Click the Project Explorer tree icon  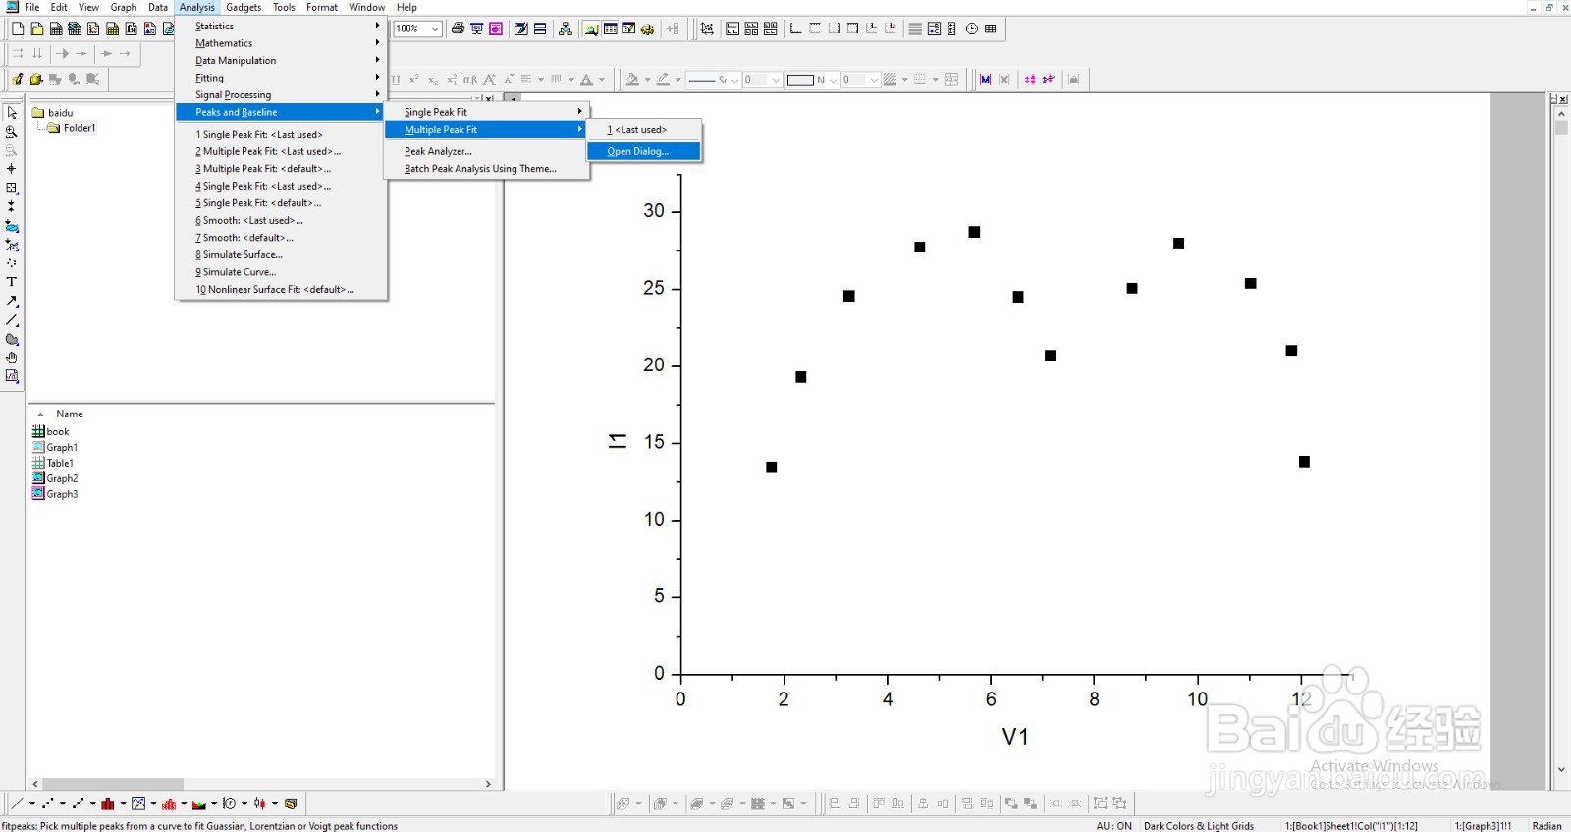tap(566, 28)
